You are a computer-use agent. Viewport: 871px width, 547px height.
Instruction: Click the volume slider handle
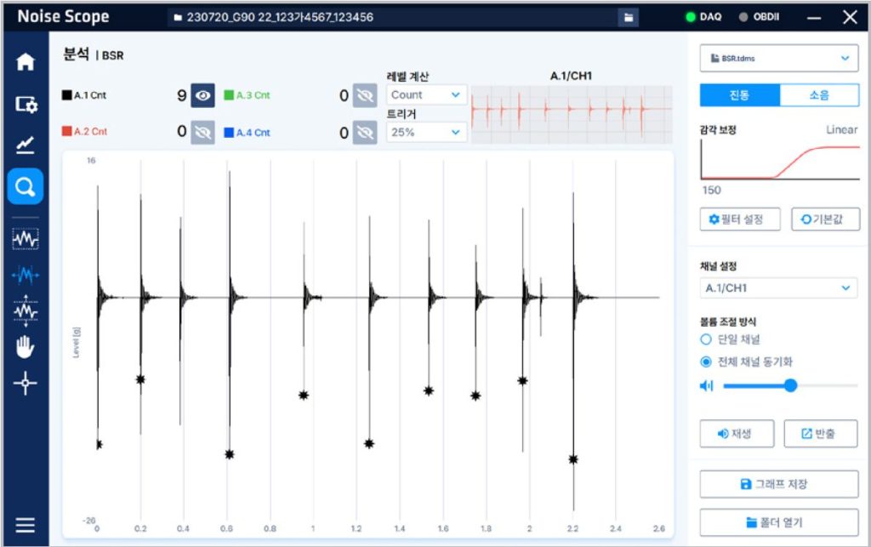[x=790, y=385]
